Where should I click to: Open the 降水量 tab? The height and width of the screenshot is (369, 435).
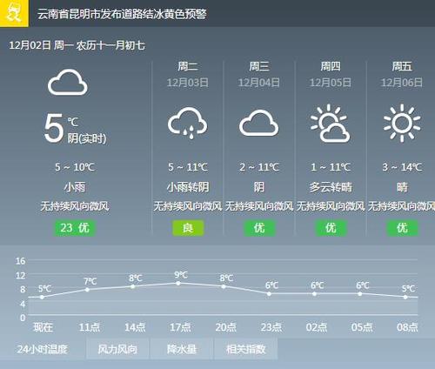click(182, 349)
